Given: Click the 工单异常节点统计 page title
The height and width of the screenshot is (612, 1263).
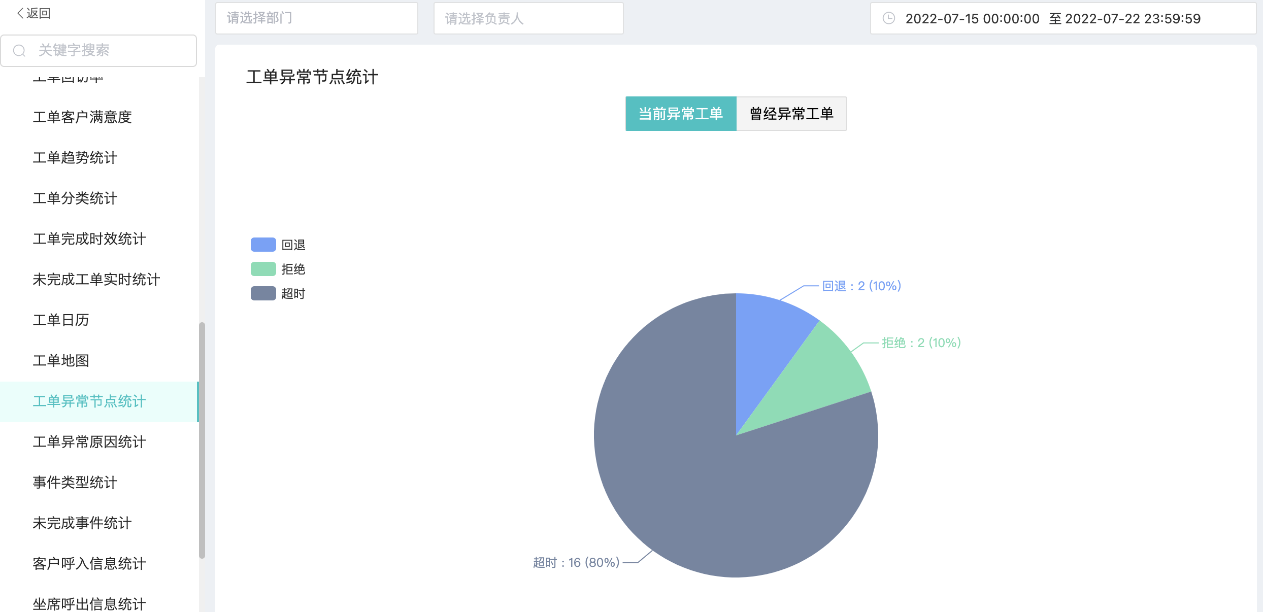Looking at the screenshot, I should point(312,77).
